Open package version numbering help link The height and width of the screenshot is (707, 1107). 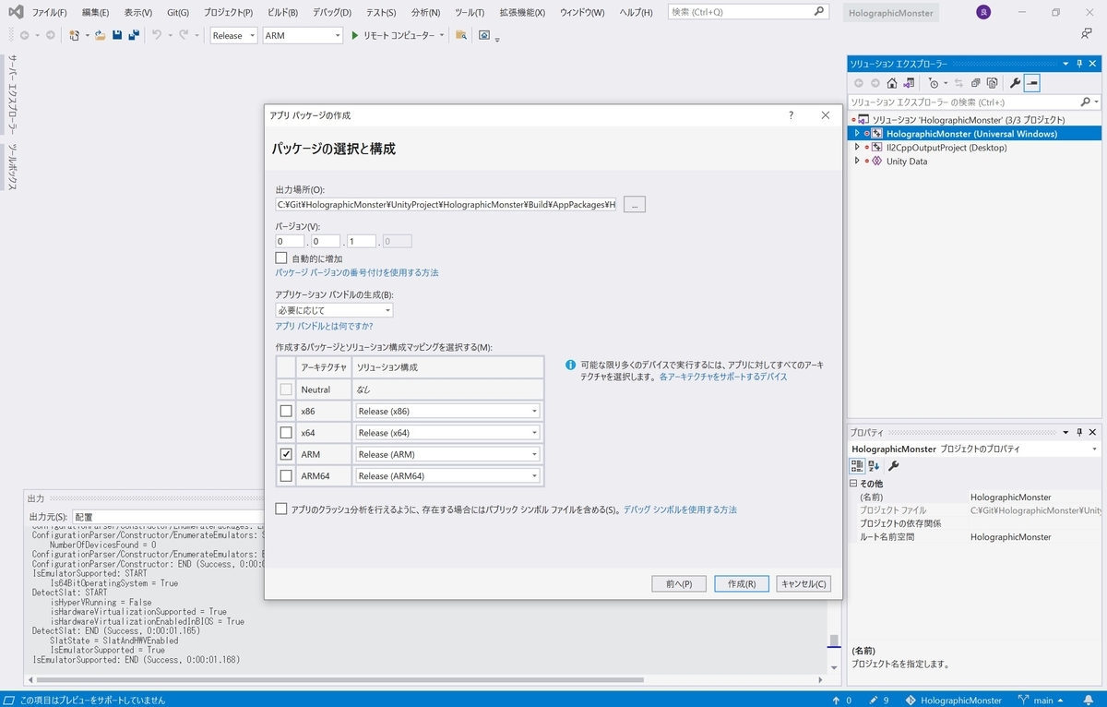click(x=357, y=272)
